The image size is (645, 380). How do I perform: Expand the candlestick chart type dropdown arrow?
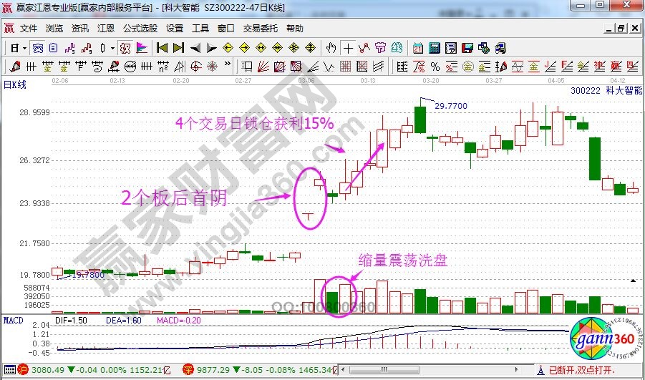(x=112, y=48)
